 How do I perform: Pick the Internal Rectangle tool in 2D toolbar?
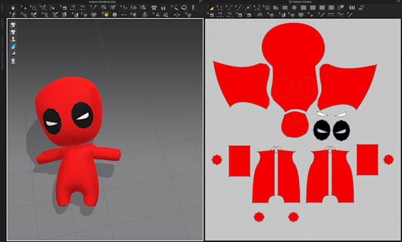313,8
